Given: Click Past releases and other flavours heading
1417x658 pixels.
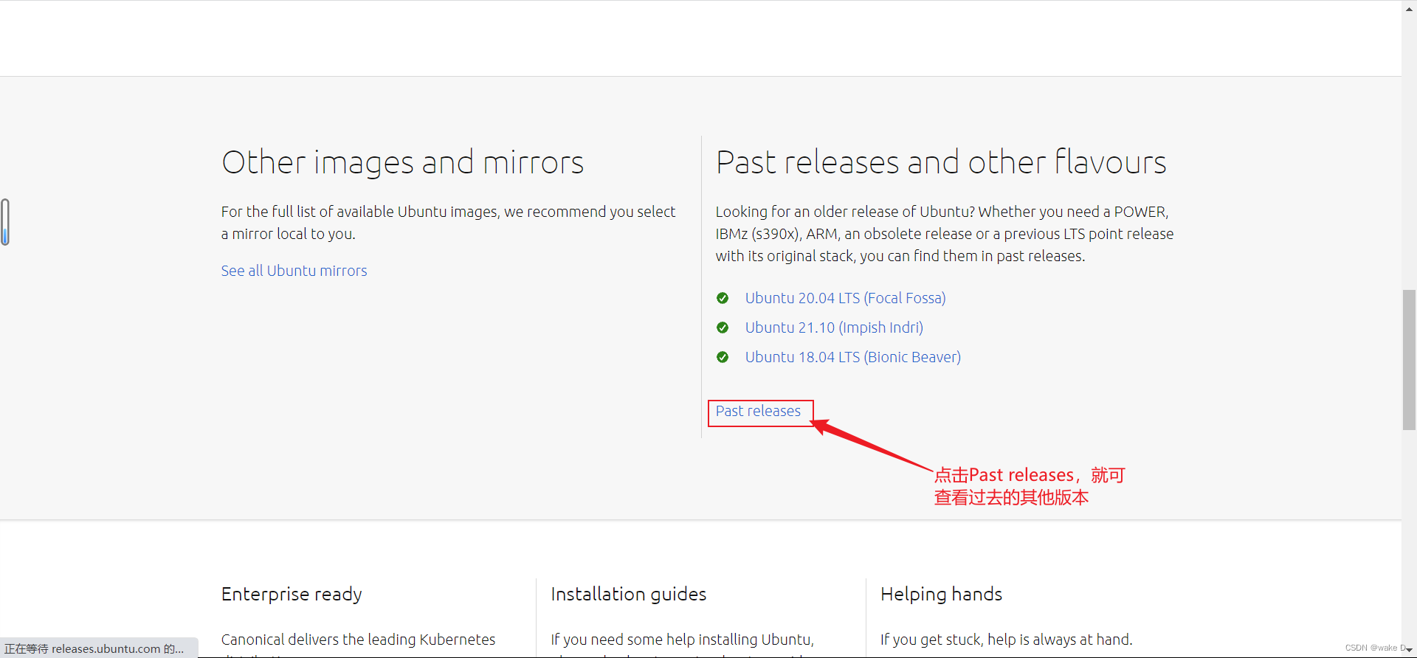Looking at the screenshot, I should tap(941, 162).
